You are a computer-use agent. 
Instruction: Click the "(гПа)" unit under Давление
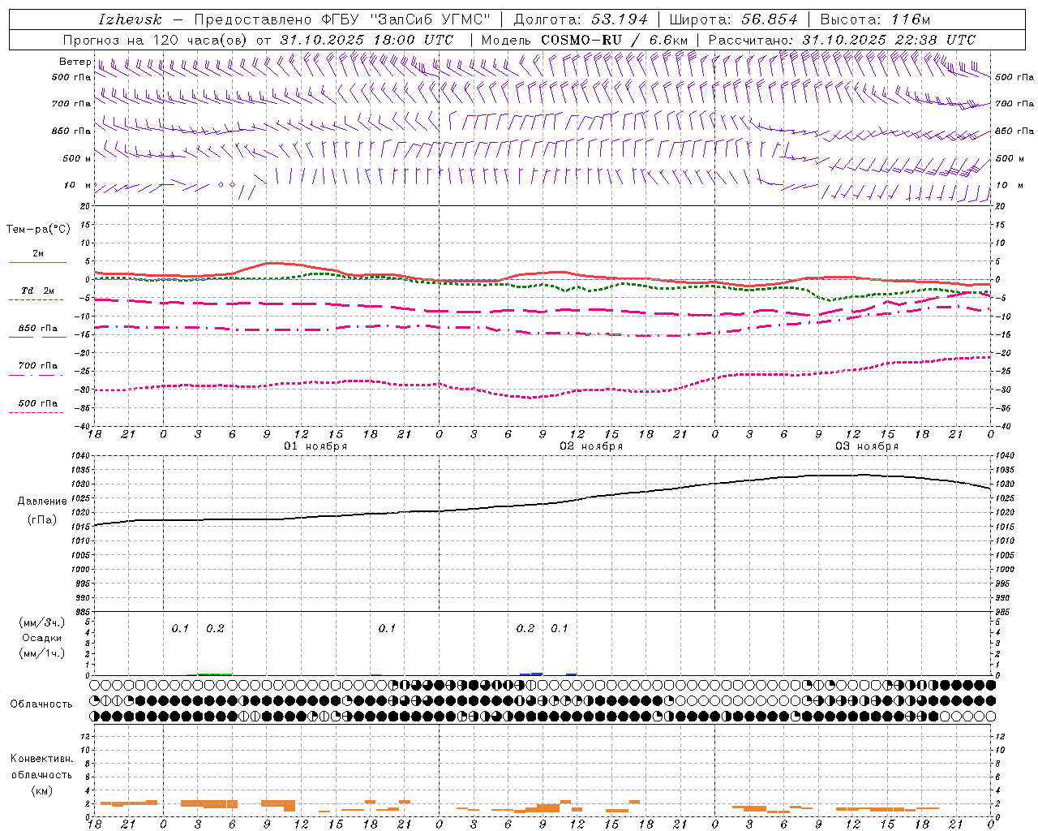pos(42,520)
